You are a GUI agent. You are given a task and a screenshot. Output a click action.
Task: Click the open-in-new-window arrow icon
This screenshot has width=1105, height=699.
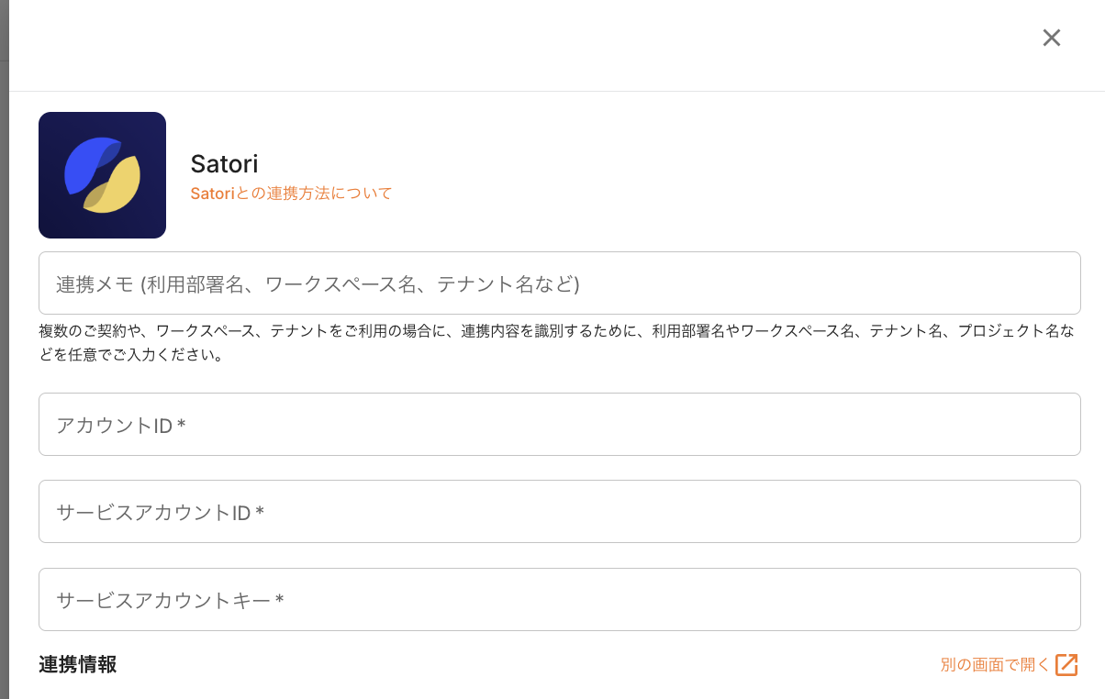pyautogui.click(x=1066, y=665)
